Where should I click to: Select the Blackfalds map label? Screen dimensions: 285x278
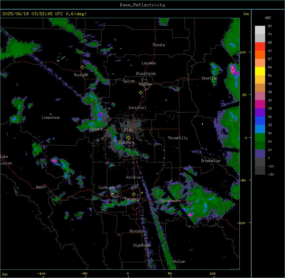pos(146,74)
